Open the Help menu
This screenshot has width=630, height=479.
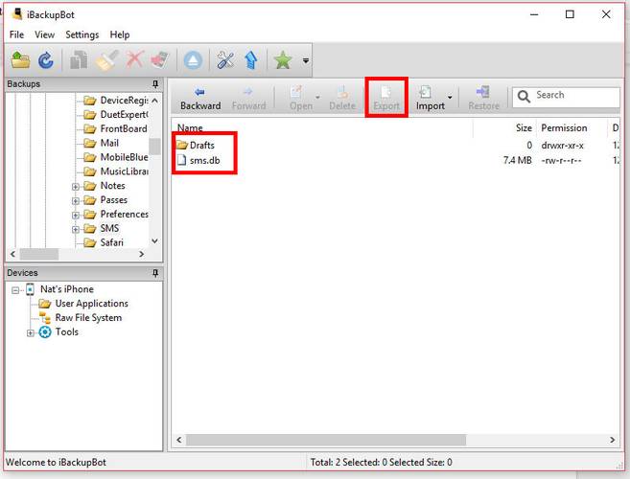(120, 34)
